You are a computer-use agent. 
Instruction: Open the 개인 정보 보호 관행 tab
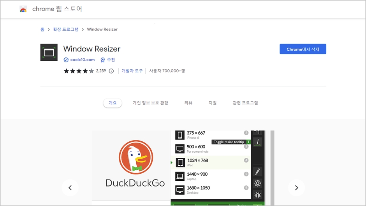point(151,103)
